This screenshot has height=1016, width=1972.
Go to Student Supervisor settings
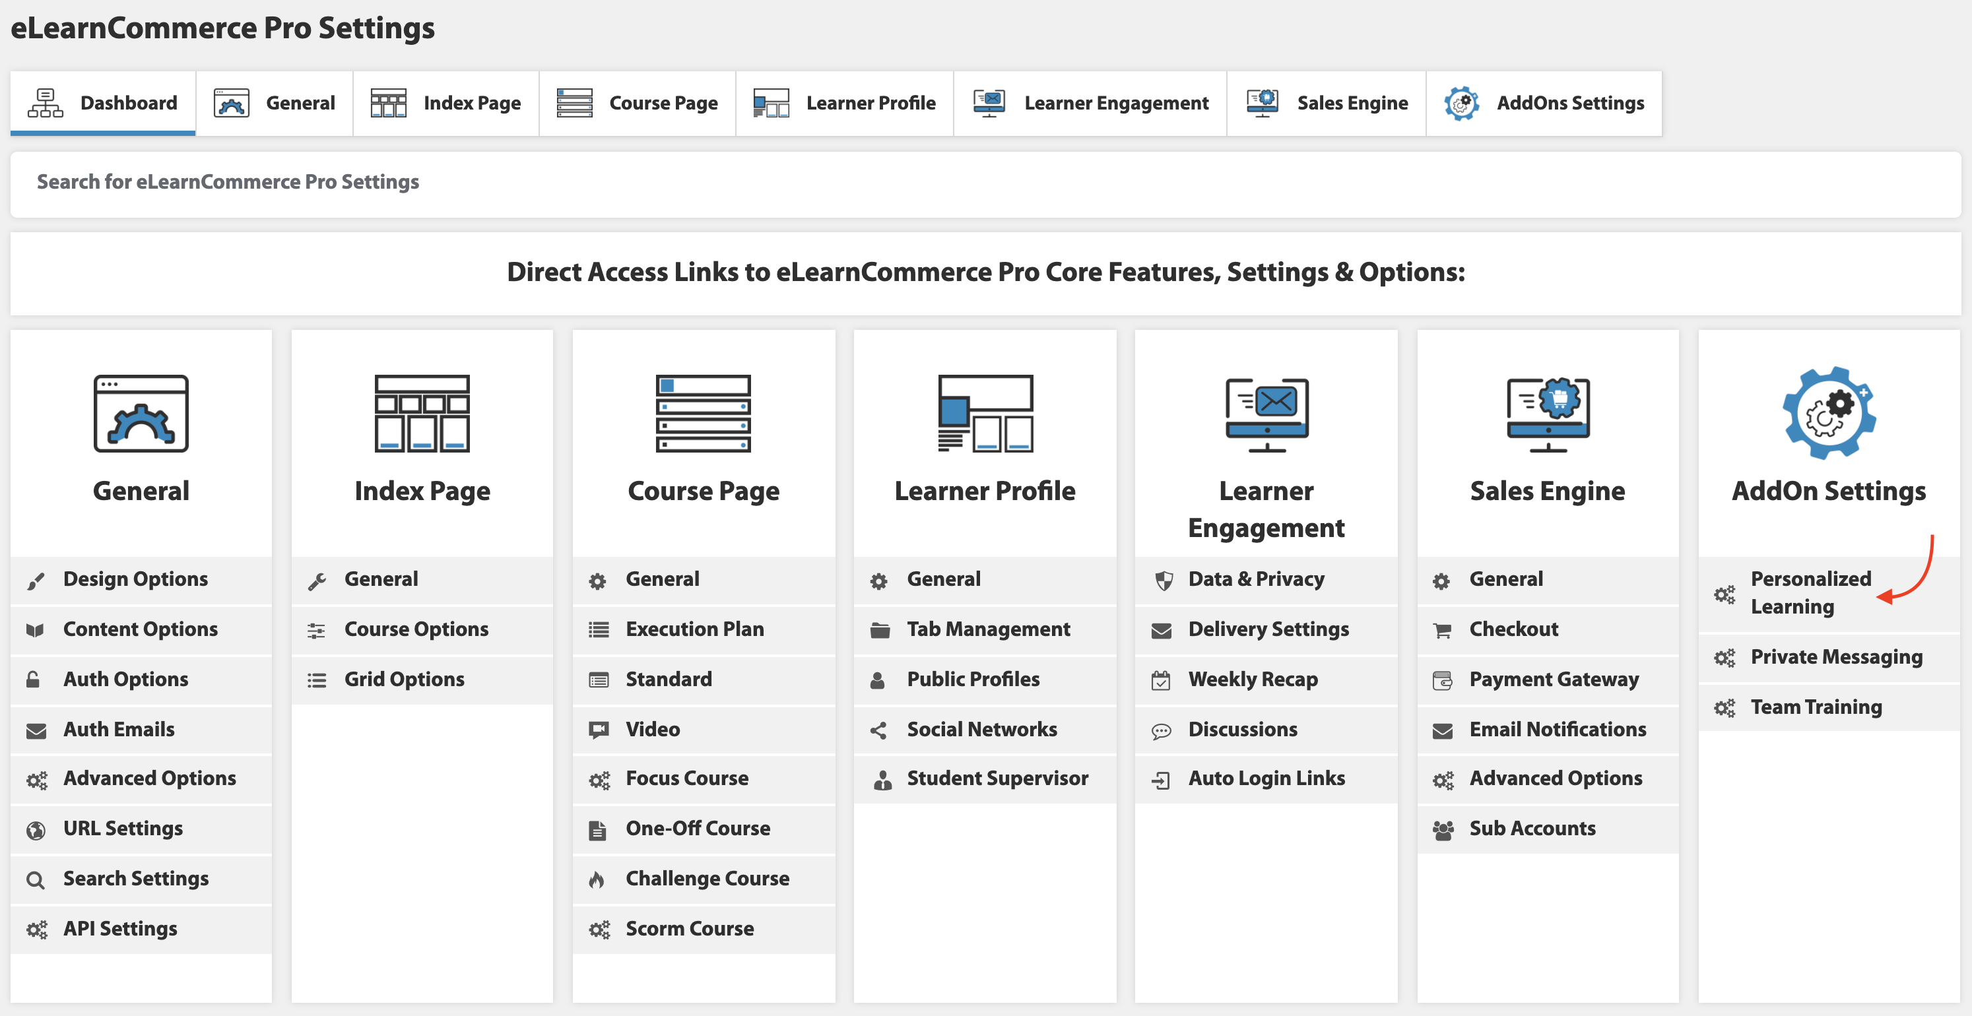pyautogui.click(x=997, y=779)
